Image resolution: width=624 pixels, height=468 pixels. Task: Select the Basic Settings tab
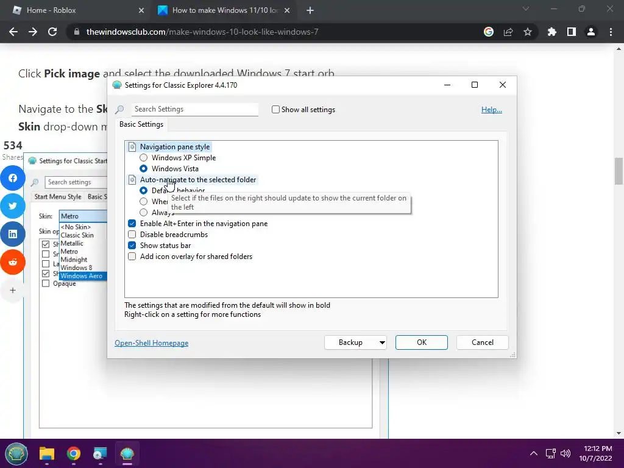141,124
